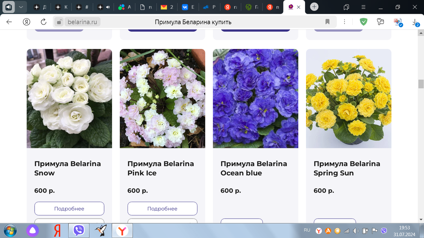Open the orange Avast tray icon
This screenshot has width=424, height=238.
click(x=328, y=231)
